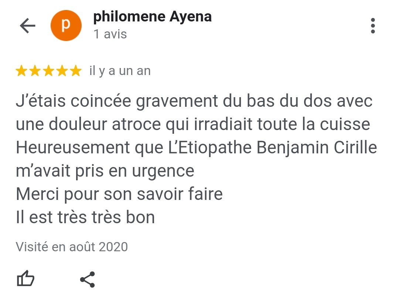Click the second yellow rating star
Viewport: 399px width, 296px height.
[35, 71]
